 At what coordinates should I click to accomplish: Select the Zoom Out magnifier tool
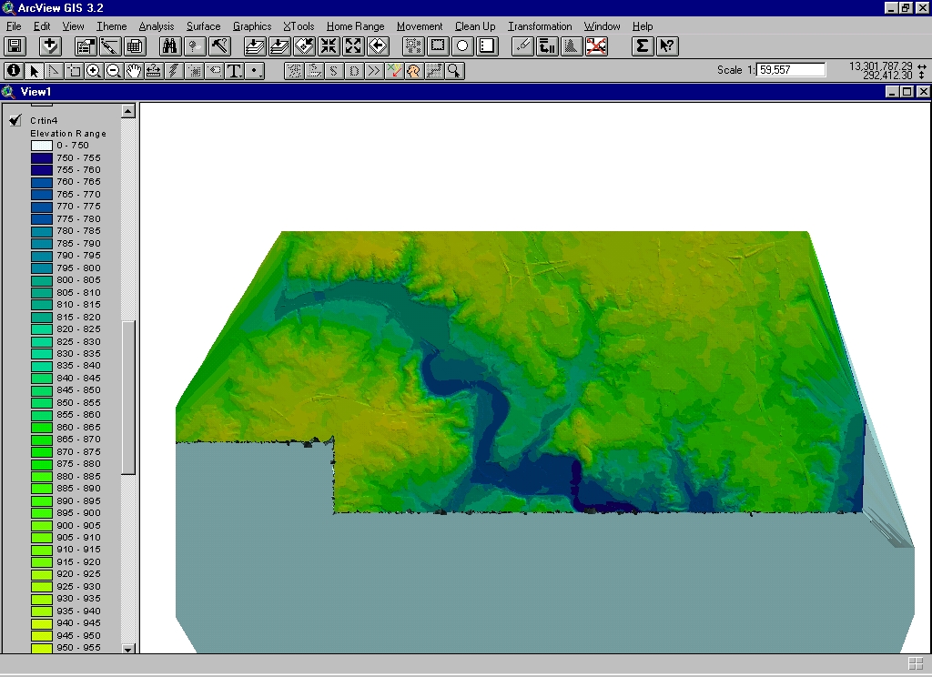(x=114, y=71)
